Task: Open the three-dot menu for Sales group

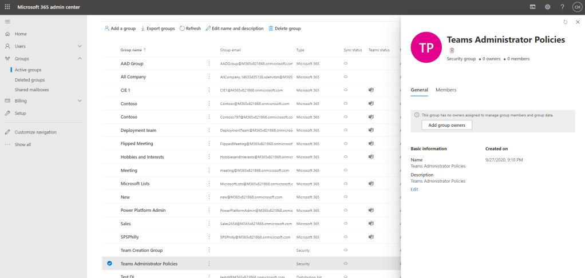Action: click(209, 224)
